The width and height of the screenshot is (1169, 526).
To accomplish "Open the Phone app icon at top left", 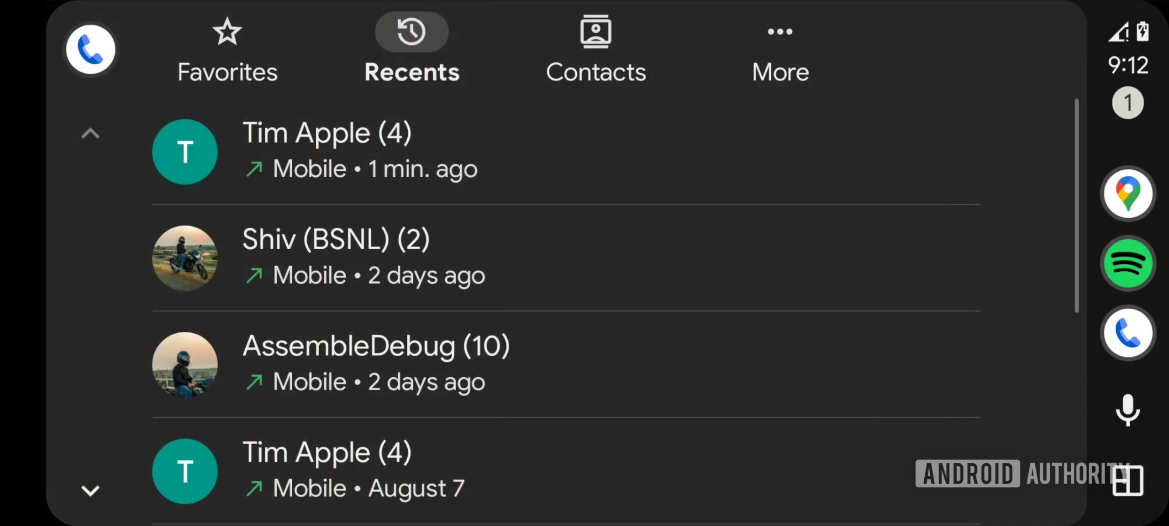I will coord(90,49).
